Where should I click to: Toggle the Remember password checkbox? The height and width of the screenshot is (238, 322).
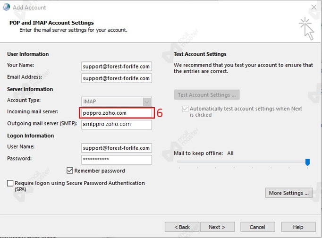coord(70,170)
